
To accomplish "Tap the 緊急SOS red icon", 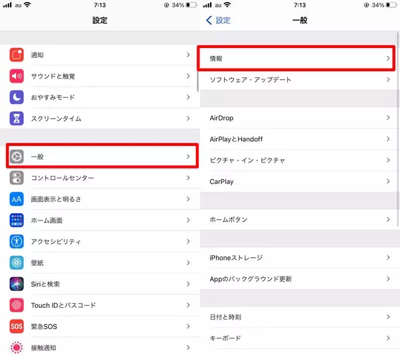I will point(17,326).
